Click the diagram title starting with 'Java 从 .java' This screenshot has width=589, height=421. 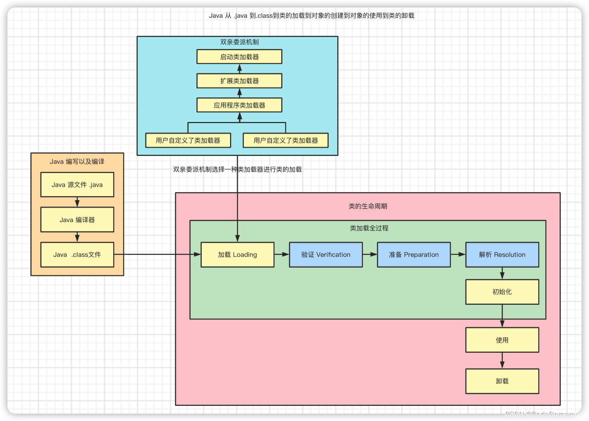(x=311, y=16)
